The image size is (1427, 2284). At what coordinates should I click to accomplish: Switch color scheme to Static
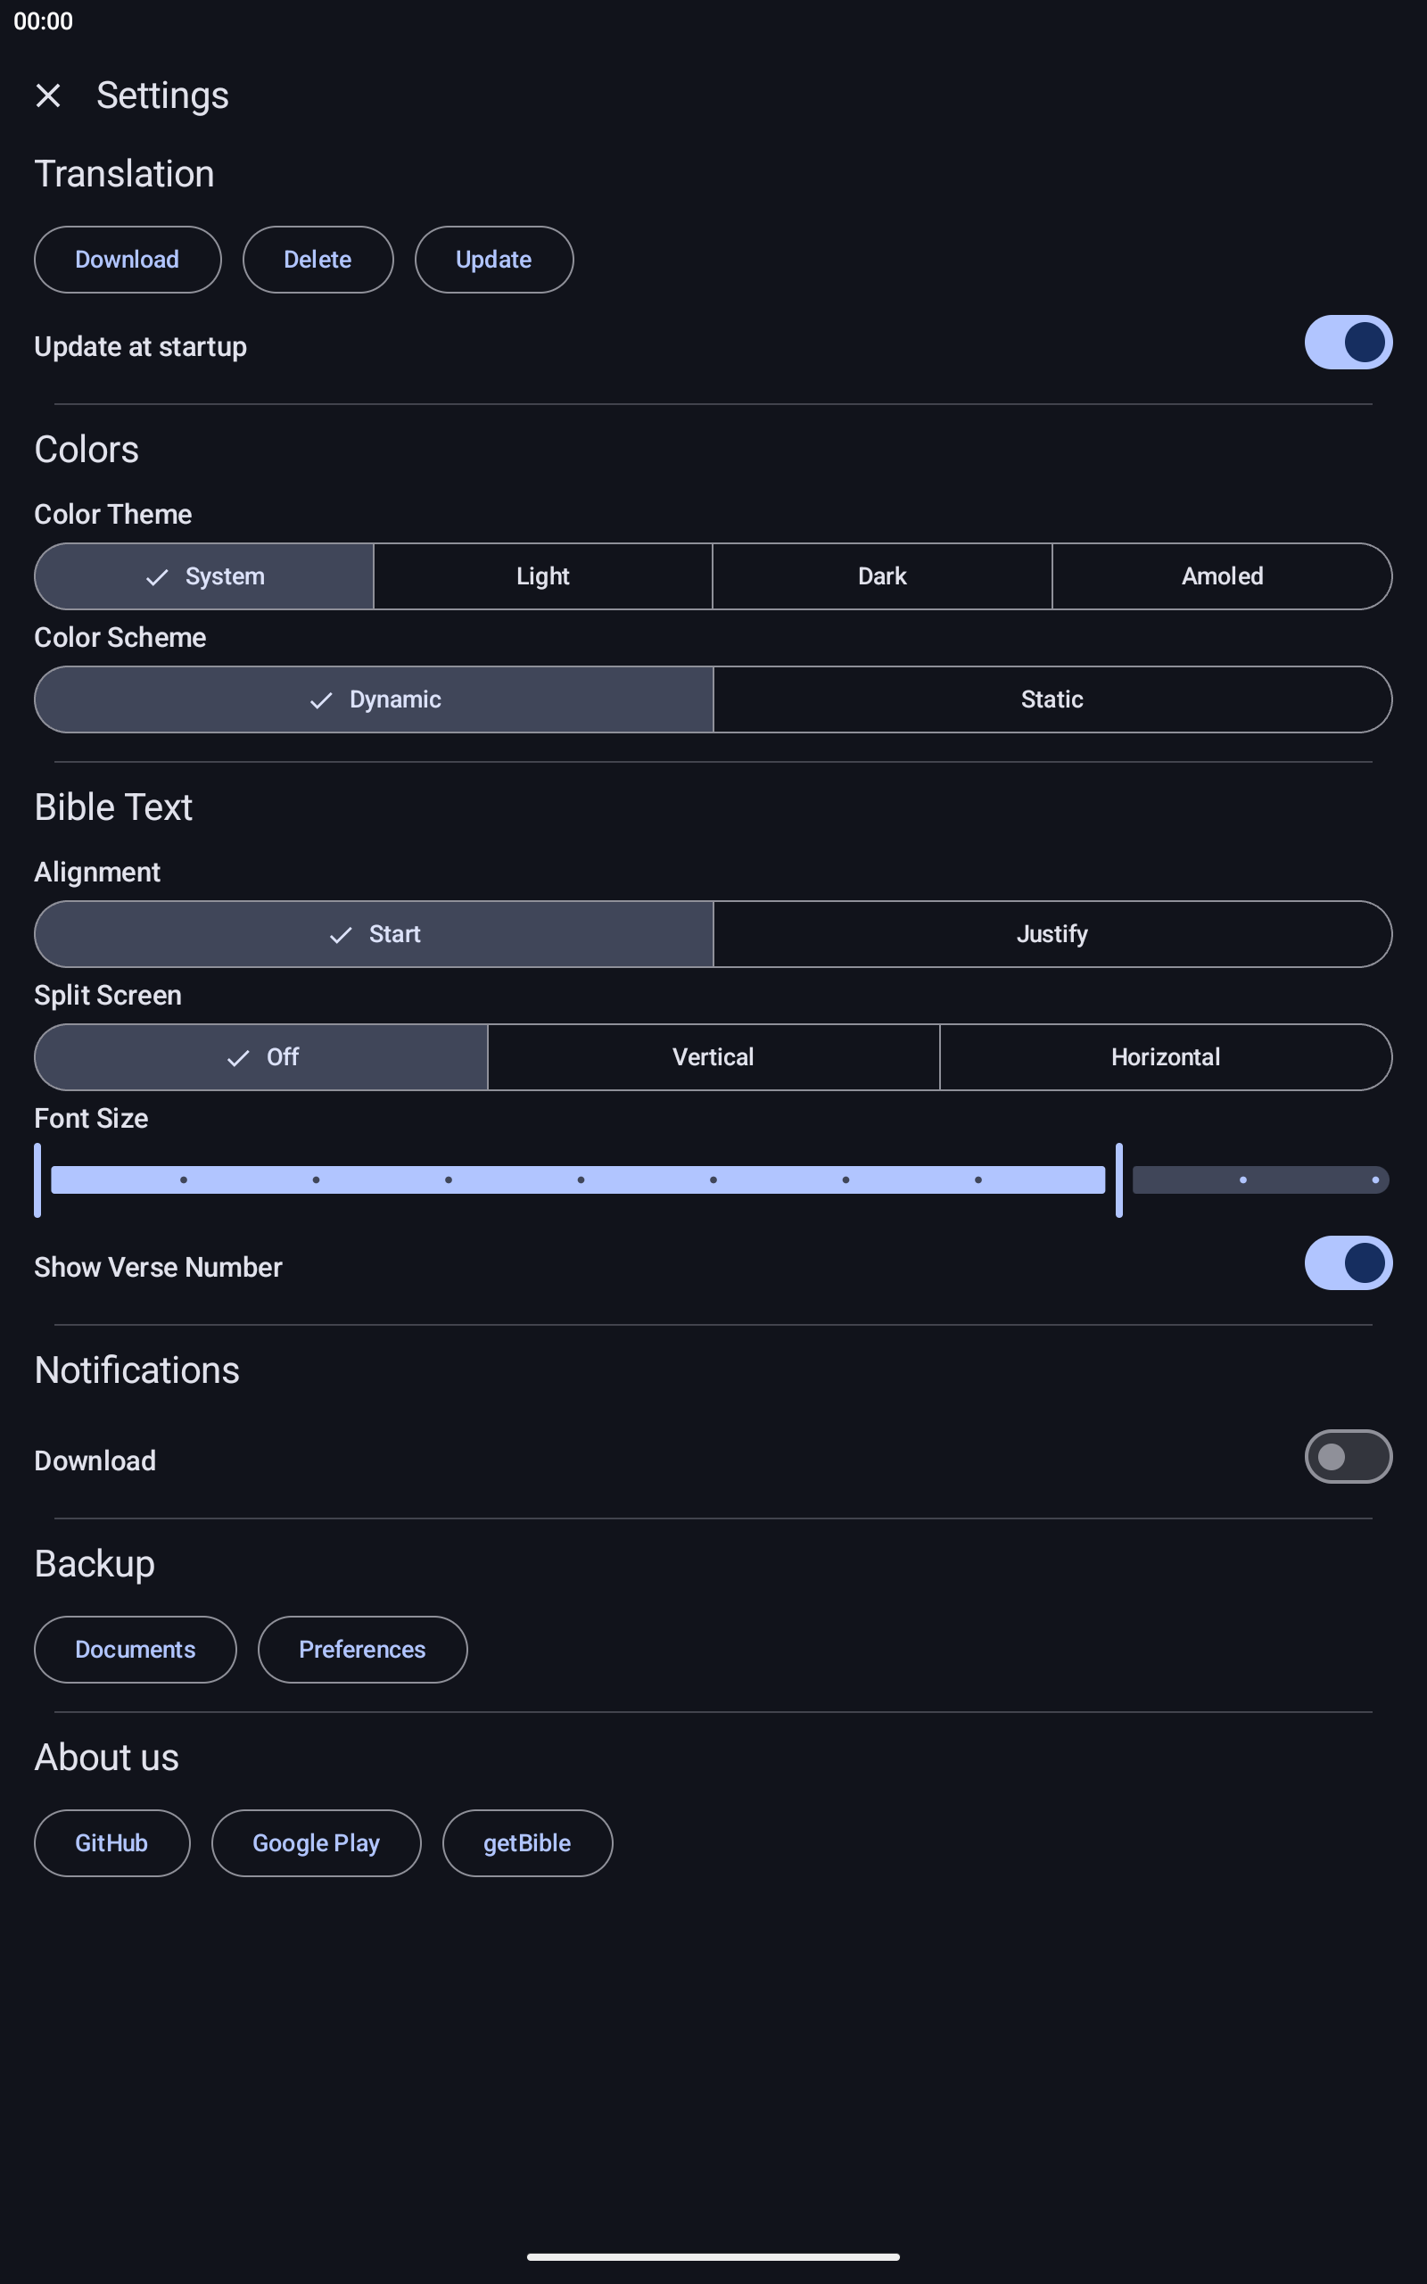[x=1052, y=699]
